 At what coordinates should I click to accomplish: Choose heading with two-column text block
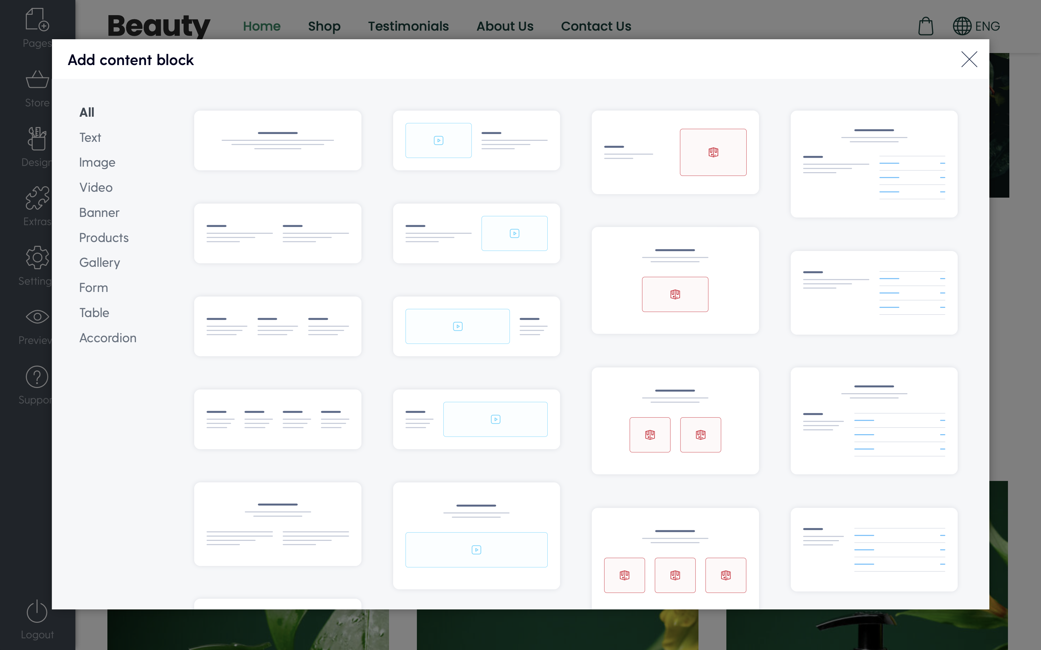tap(278, 524)
